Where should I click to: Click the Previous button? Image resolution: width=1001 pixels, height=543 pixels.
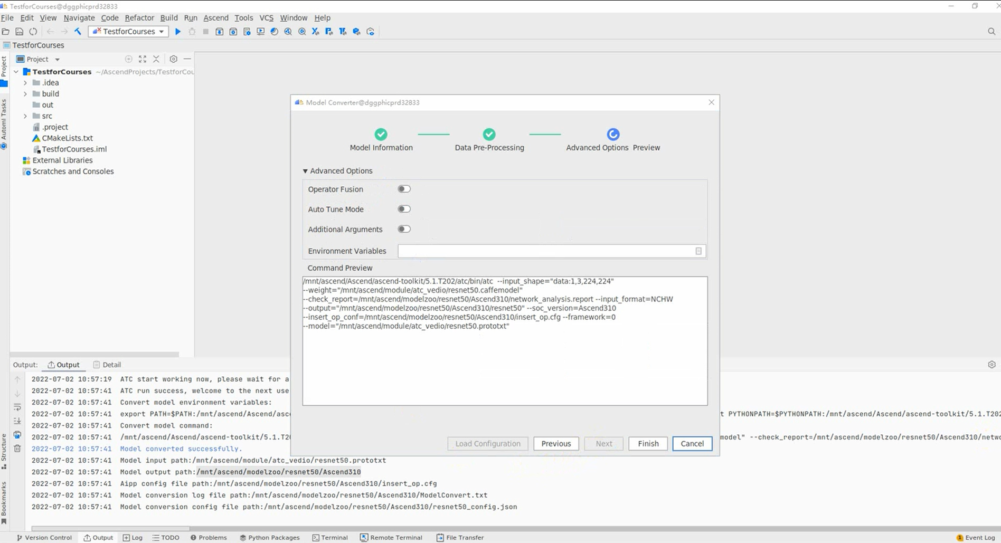tap(556, 444)
